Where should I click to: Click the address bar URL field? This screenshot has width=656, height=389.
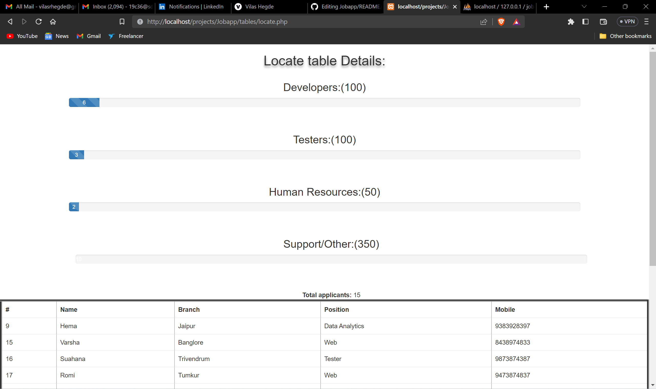coord(262,22)
